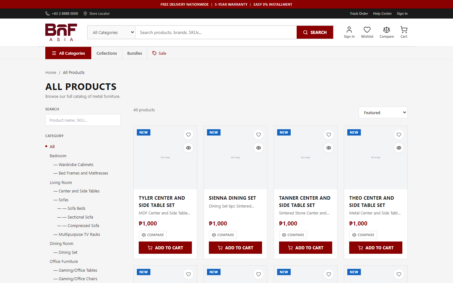This screenshot has width=453, height=283.
Task: Filter by Bedroom category
Action: pyautogui.click(x=58, y=156)
